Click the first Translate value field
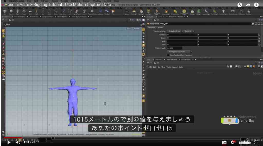 182,35
